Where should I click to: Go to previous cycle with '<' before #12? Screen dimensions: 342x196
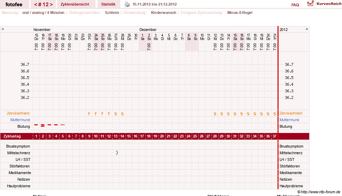pos(36,5)
